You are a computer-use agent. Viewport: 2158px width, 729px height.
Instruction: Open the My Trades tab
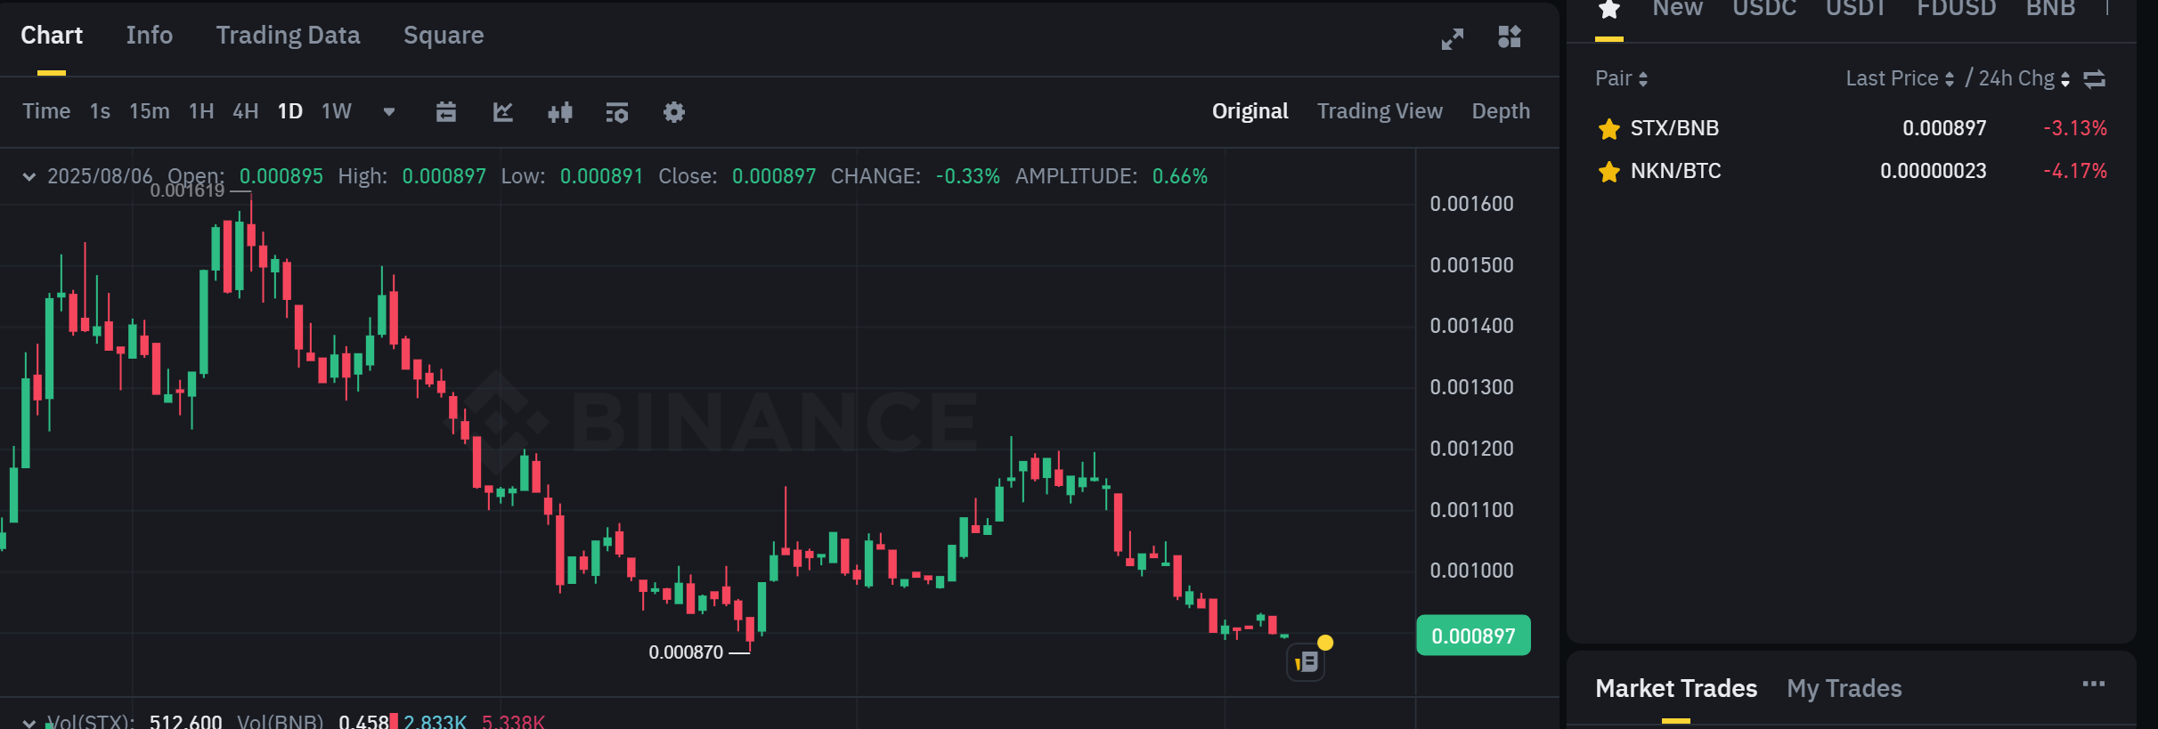[1844, 689]
